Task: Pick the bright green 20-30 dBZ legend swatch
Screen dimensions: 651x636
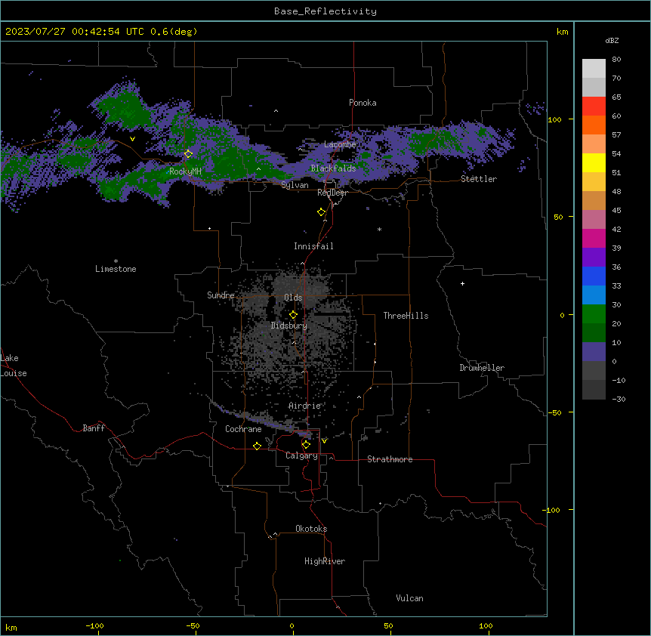Action: (594, 314)
